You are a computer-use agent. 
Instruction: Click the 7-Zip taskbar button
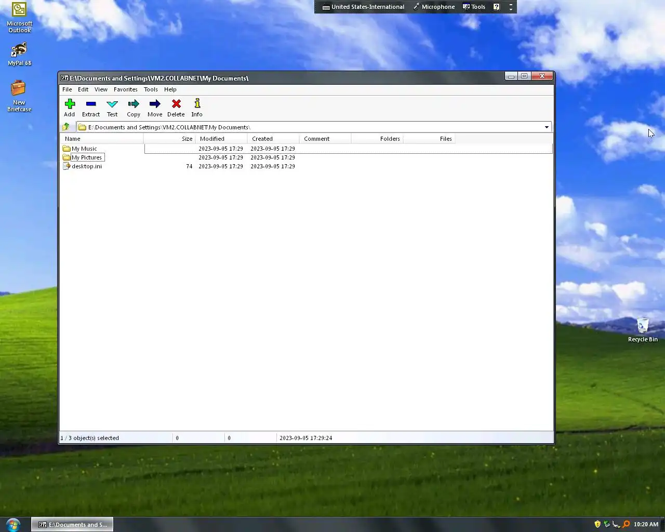point(72,525)
